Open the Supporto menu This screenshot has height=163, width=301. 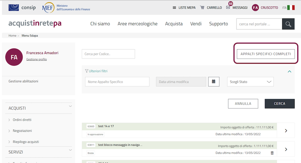[x=218, y=24]
